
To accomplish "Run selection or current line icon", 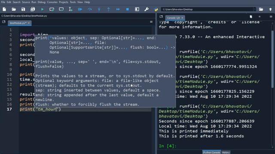I will click(x=70, y=9).
